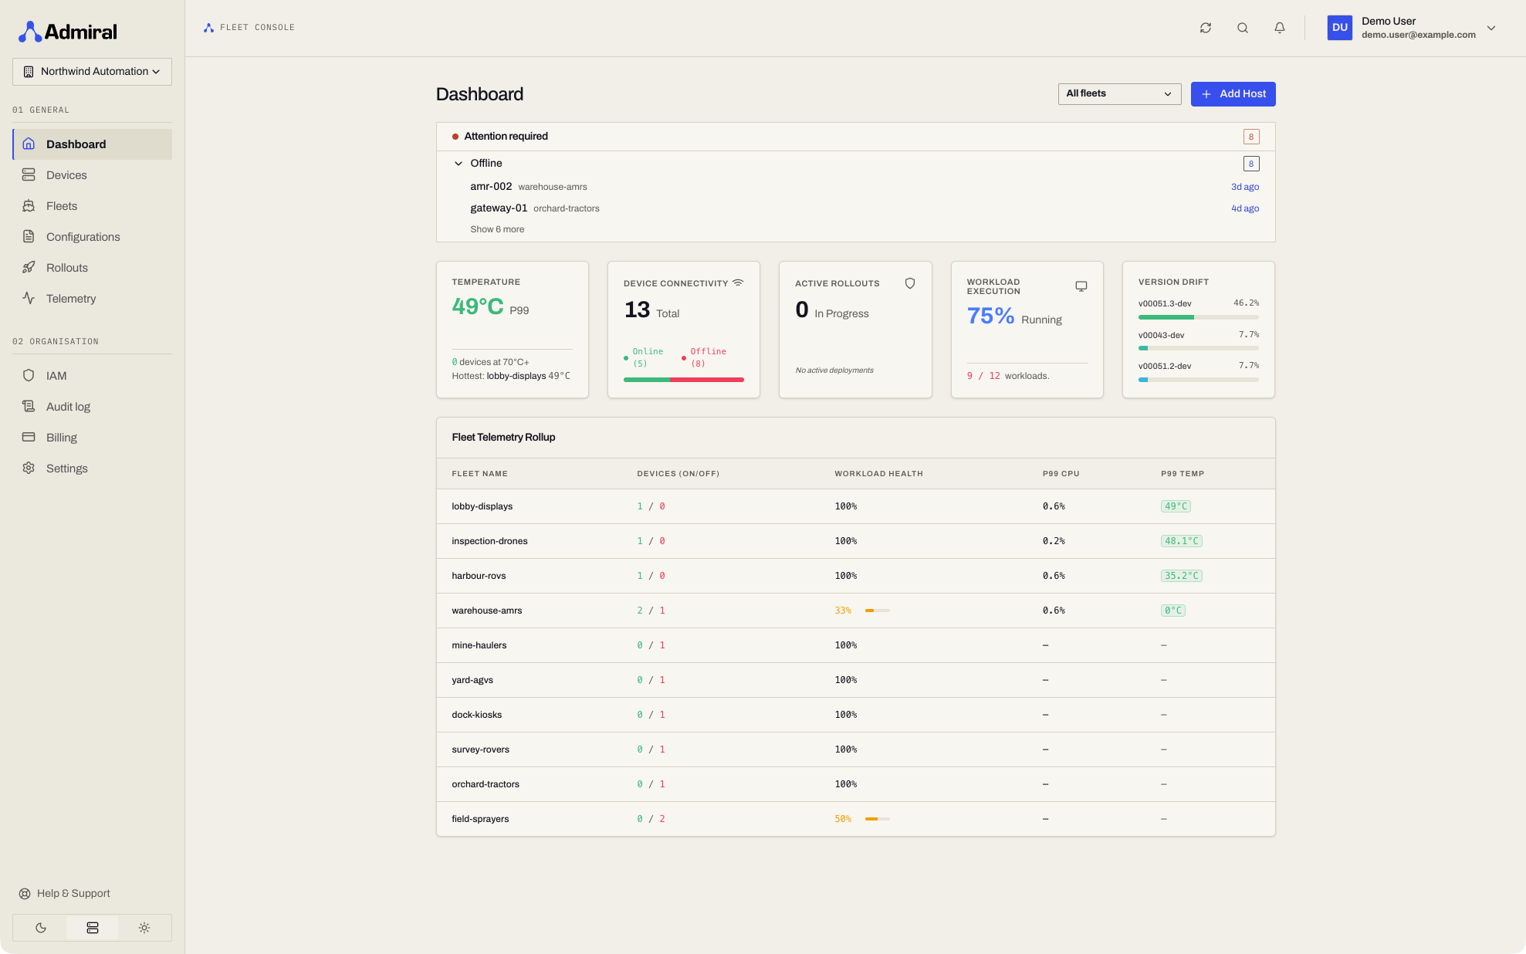Collapse the Offline section chevron
The image size is (1526, 954).
coord(458,164)
